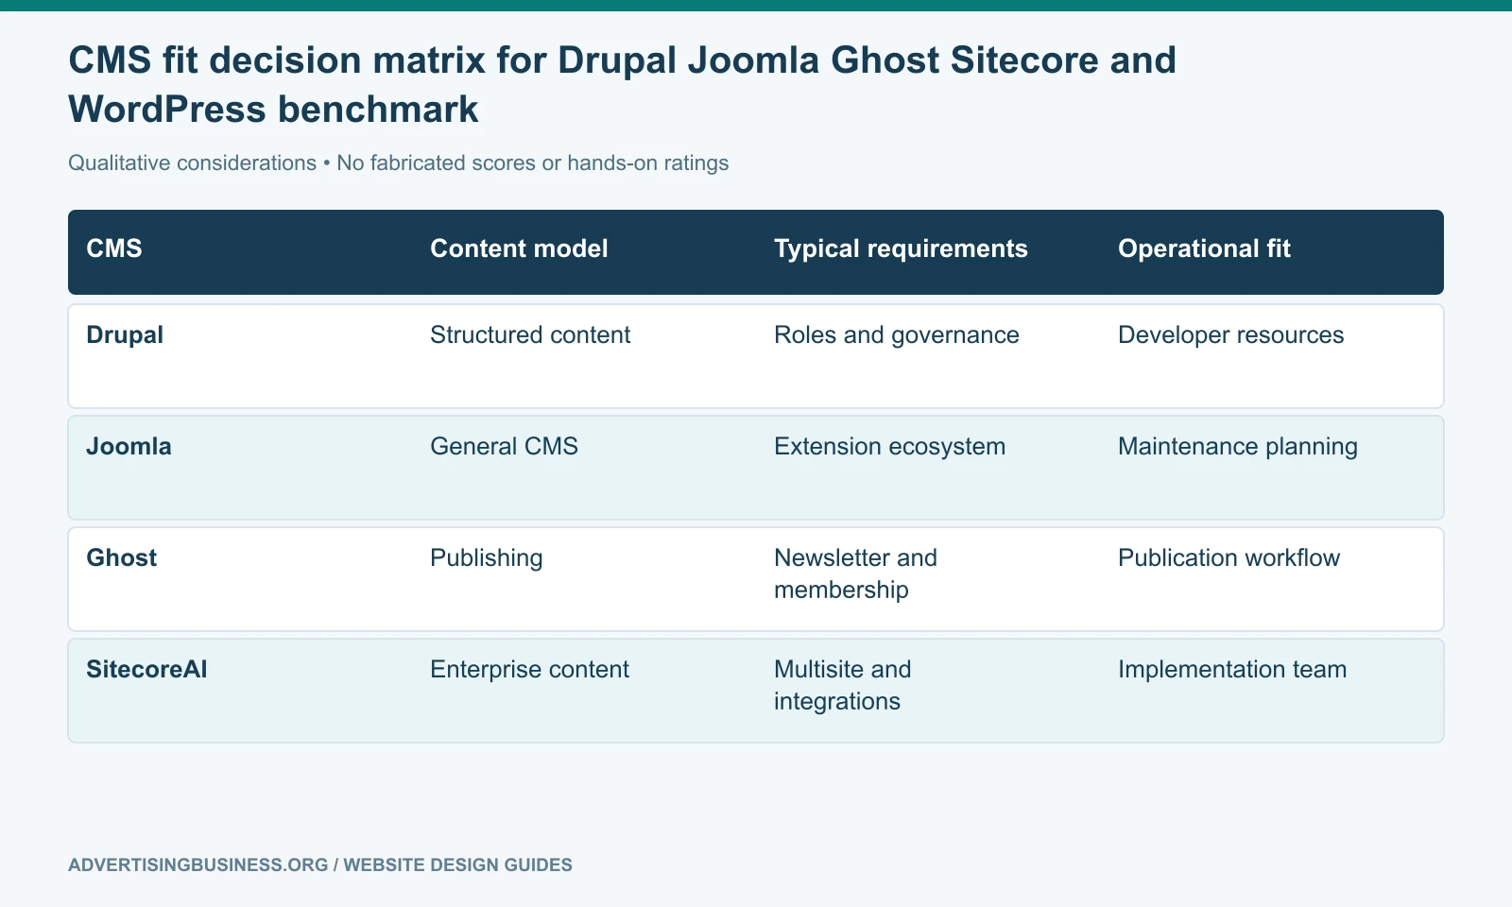Click the Newsletter and membership cell
Screen dimensions: 1512x907
tap(855, 574)
